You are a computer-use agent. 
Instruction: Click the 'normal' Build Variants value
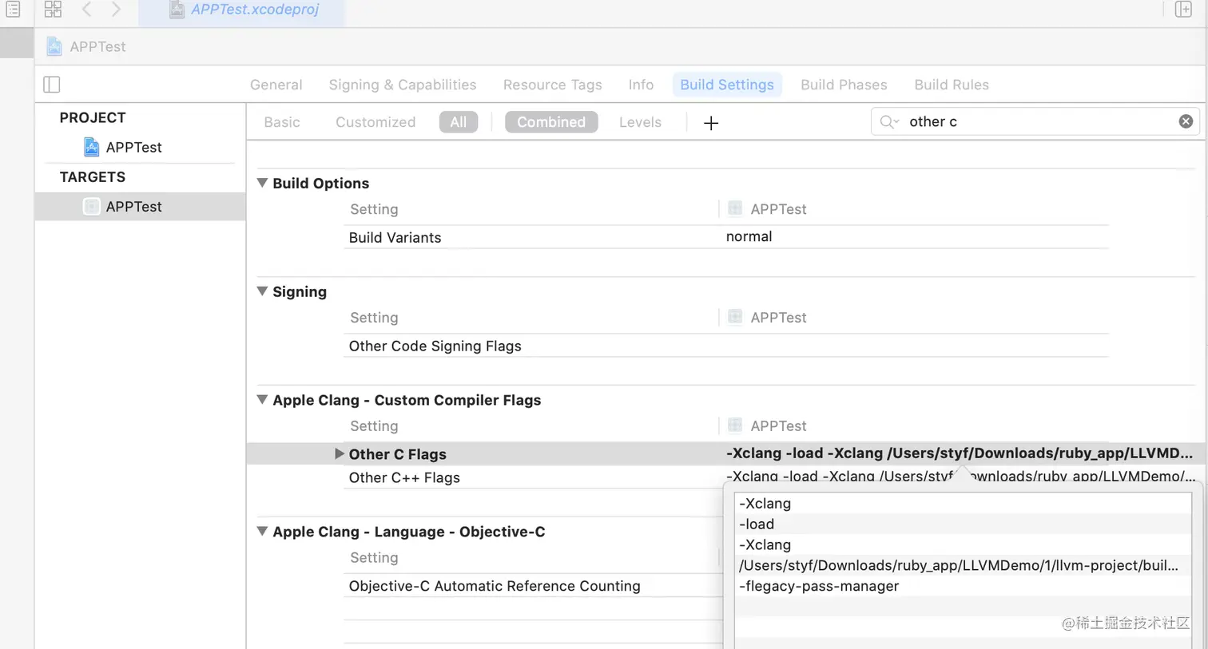tap(749, 236)
